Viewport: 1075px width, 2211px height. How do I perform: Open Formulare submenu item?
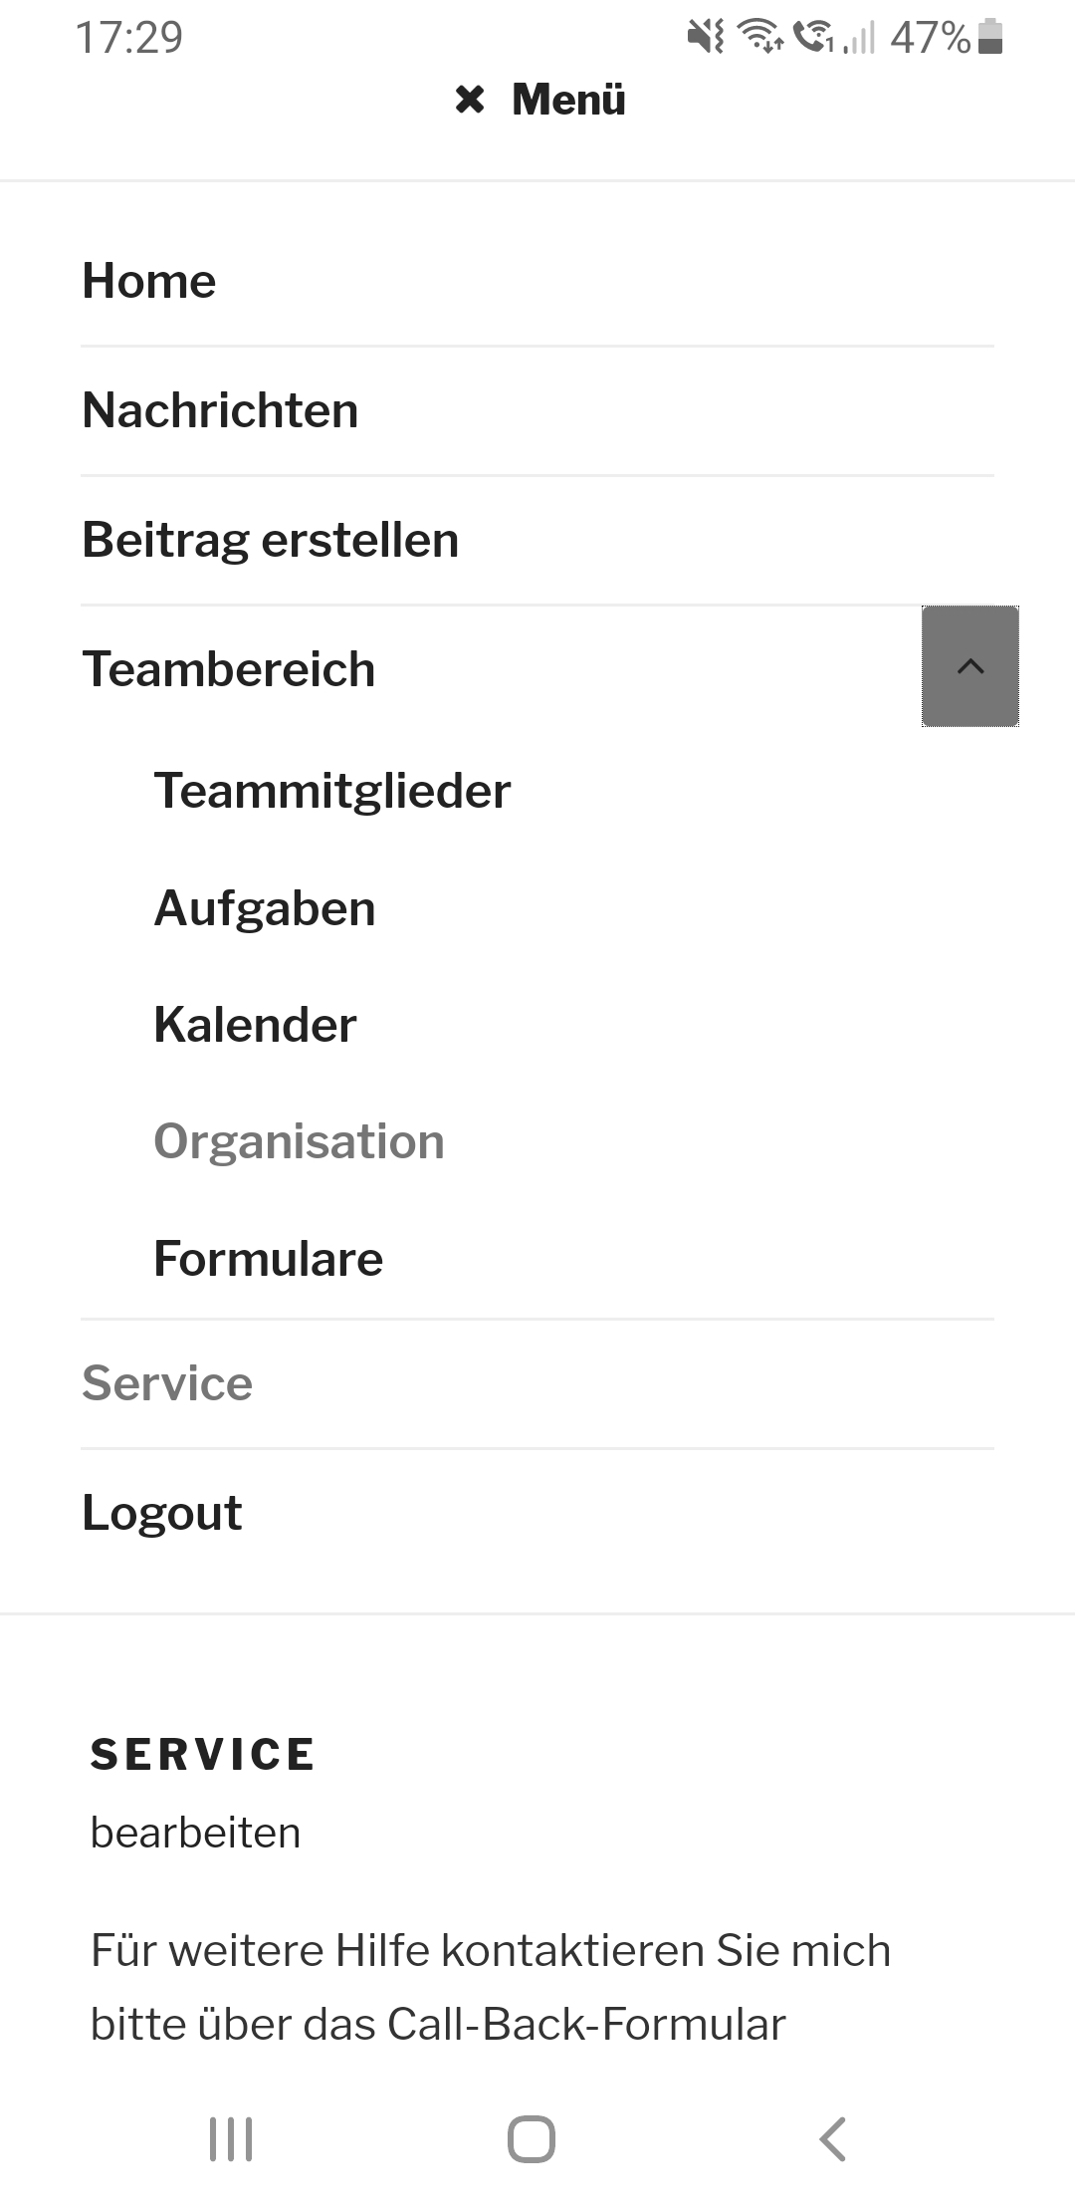point(268,1259)
